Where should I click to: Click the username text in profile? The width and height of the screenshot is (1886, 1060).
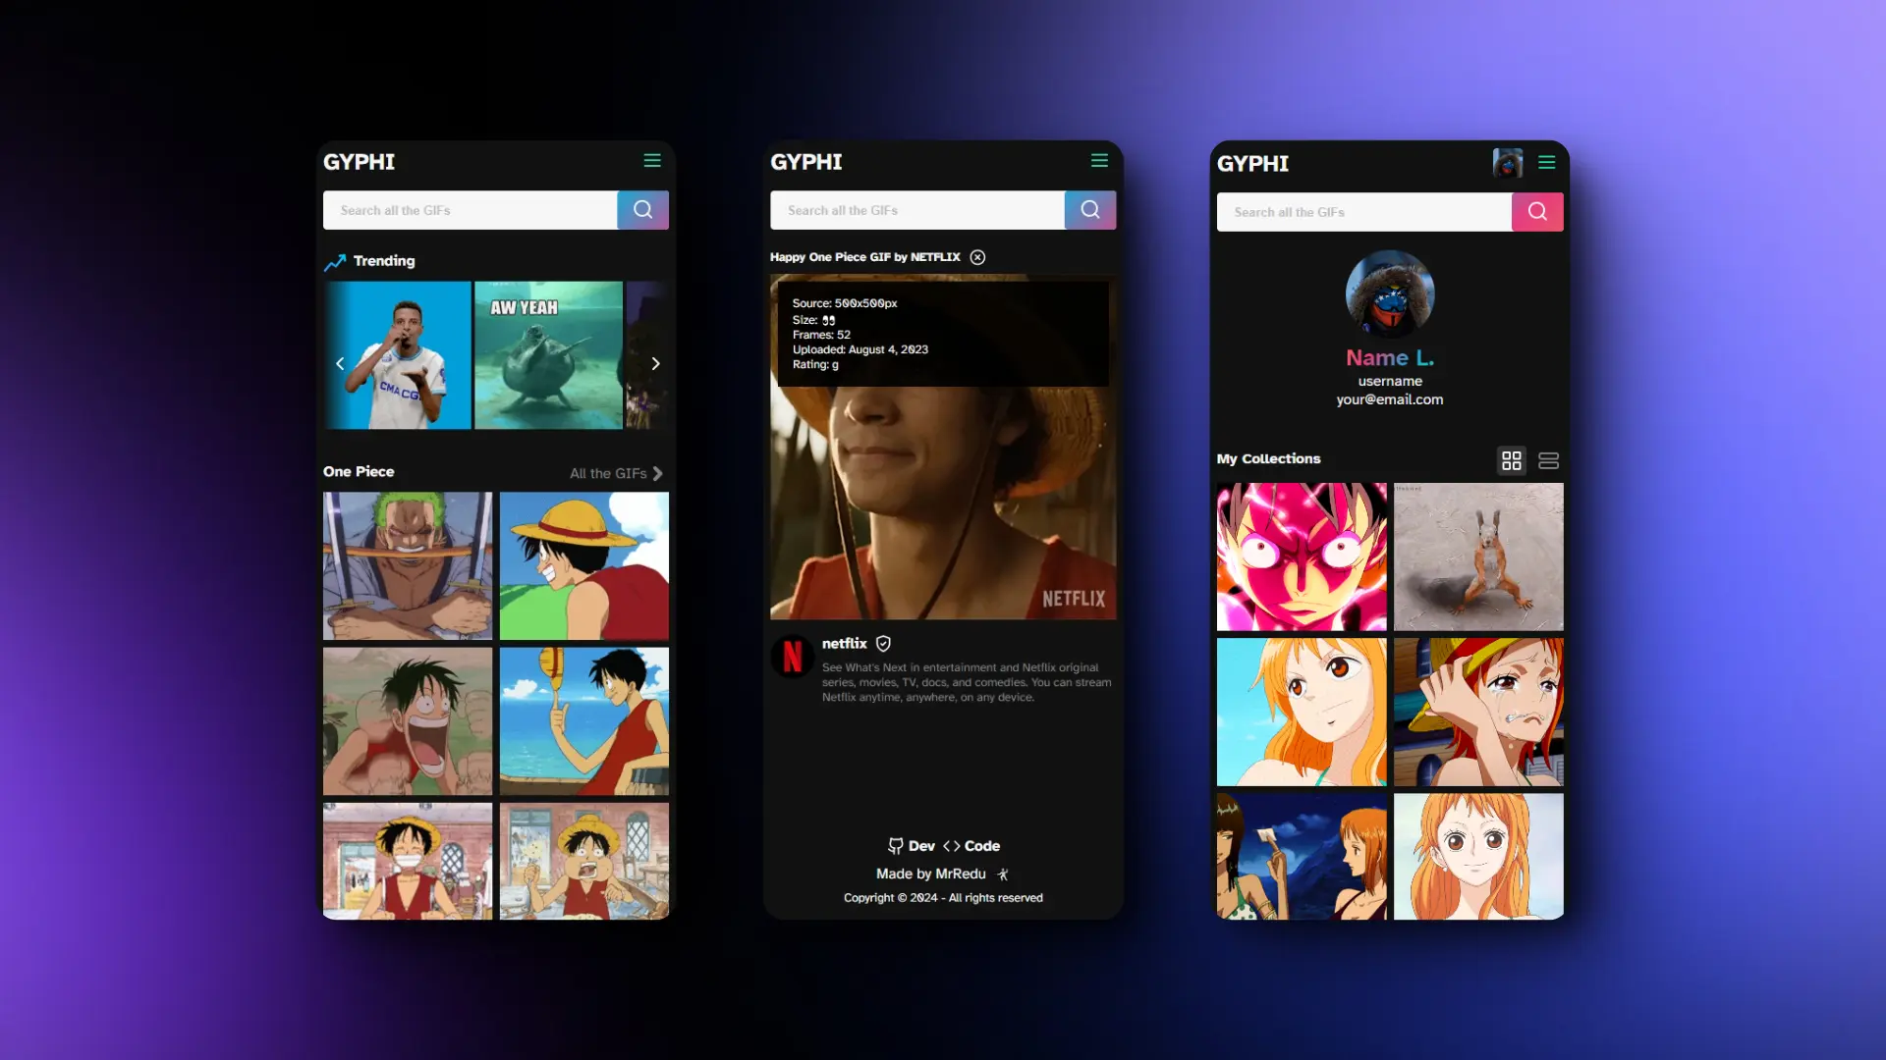(1390, 381)
